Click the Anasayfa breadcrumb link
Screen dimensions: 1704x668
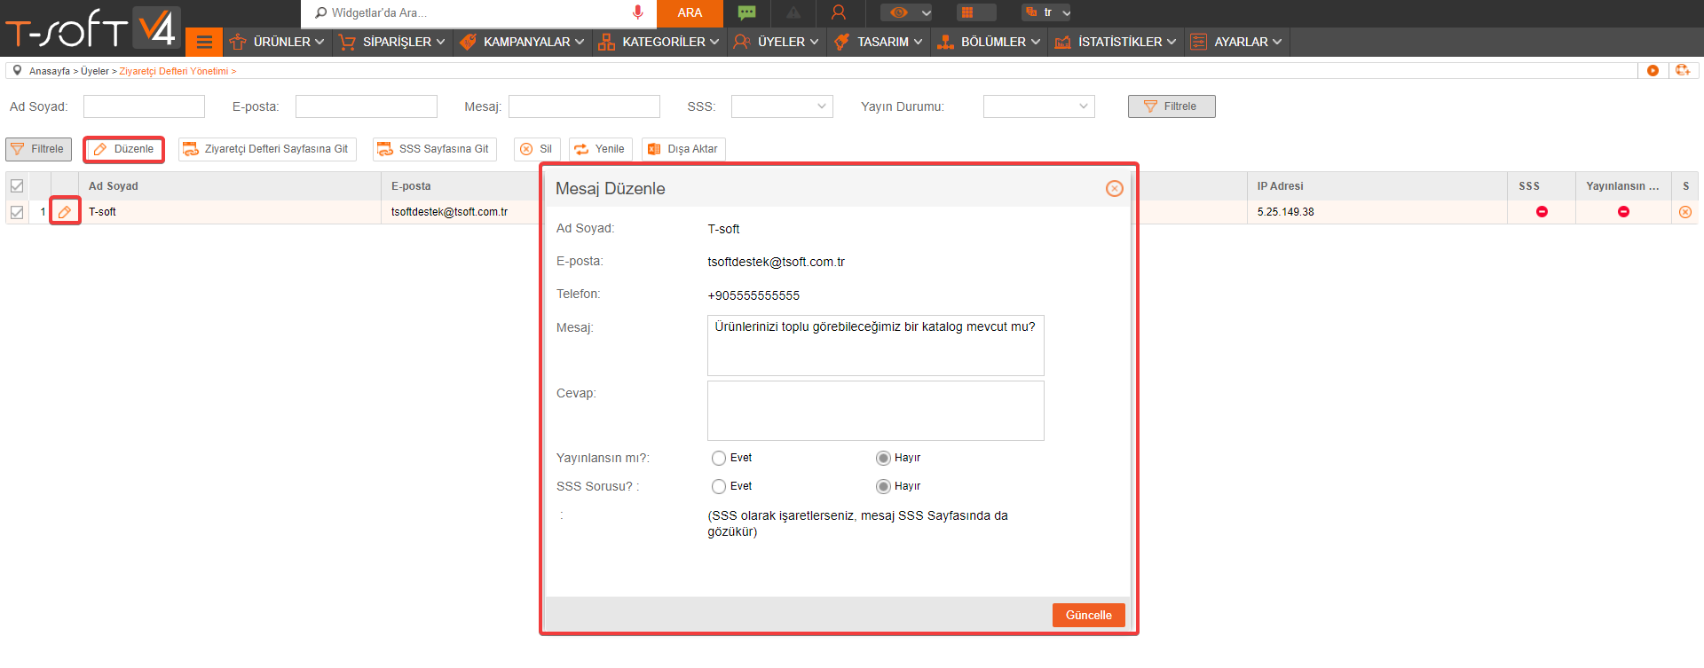(x=50, y=71)
